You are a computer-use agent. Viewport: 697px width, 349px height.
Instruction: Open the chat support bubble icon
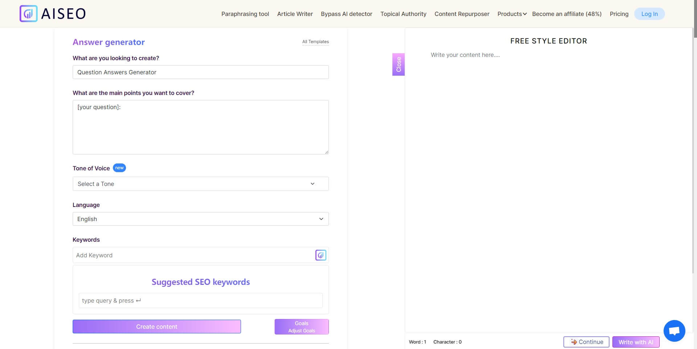[674, 331]
